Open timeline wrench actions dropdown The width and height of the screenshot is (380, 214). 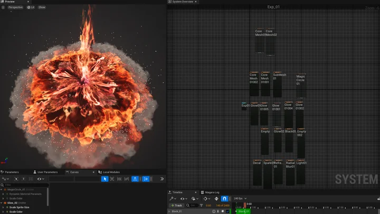coord(173,199)
